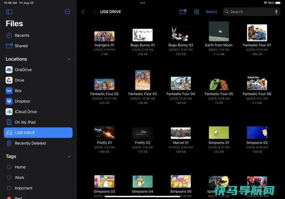Create a new folder with folder-plus icon
The height and width of the screenshot is (199, 285).
183,12
